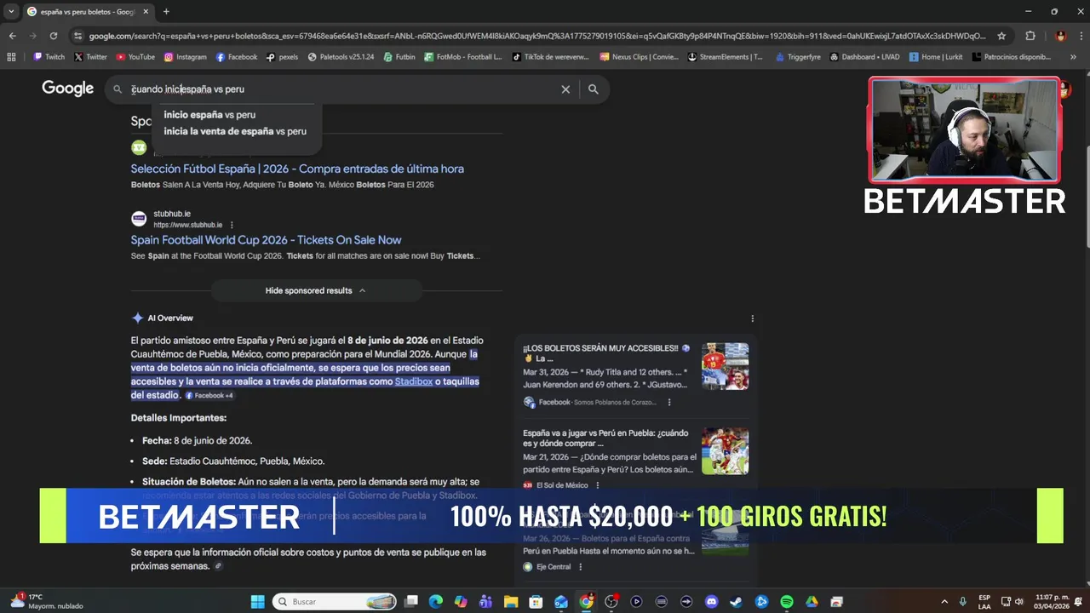Image resolution: width=1090 pixels, height=613 pixels.
Task: Open a new browser tab
Action: tap(166, 12)
